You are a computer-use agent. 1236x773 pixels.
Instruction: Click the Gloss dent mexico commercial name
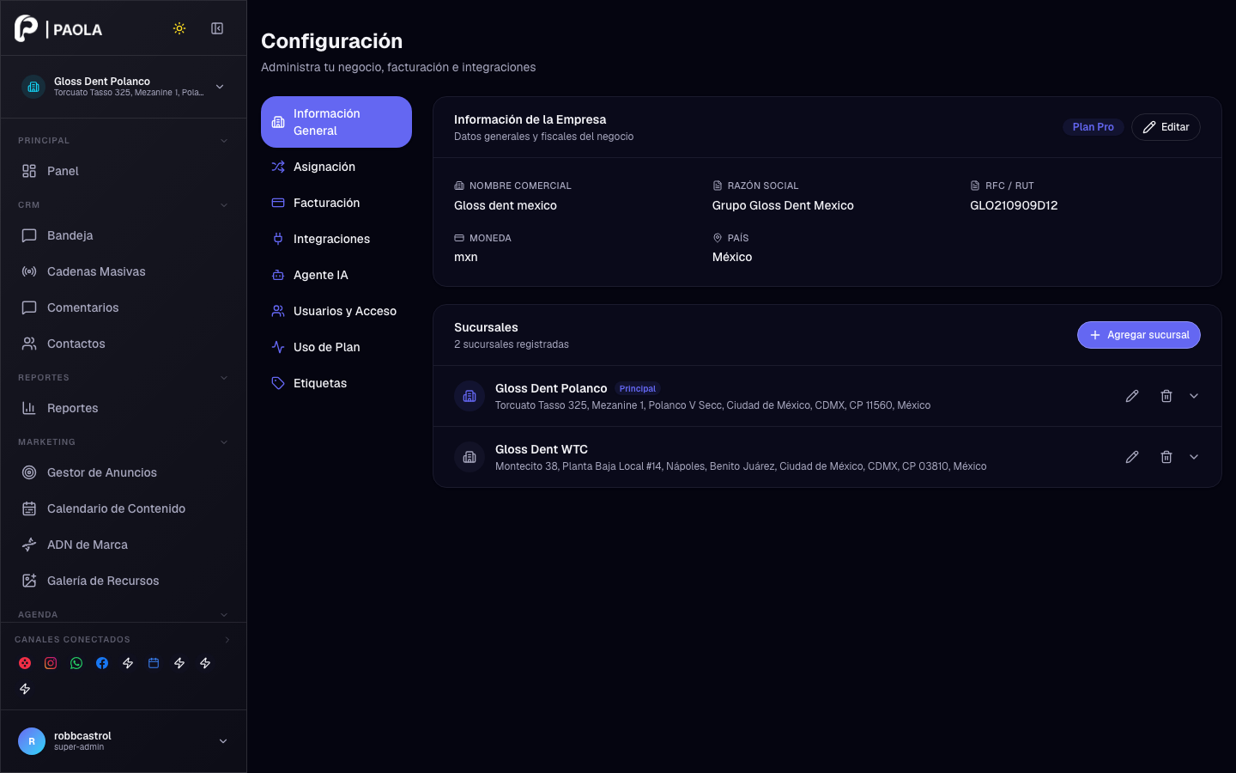pyautogui.click(x=506, y=205)
